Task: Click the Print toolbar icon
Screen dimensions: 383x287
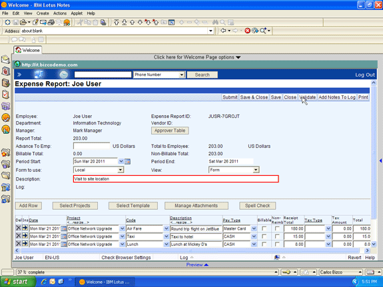Action: (x=51, y=23)
